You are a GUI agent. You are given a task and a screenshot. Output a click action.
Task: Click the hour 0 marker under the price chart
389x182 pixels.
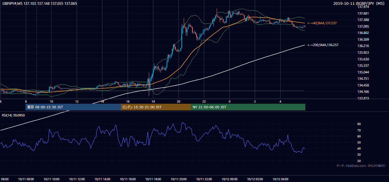pyautogui.click(x=230, y=101)
